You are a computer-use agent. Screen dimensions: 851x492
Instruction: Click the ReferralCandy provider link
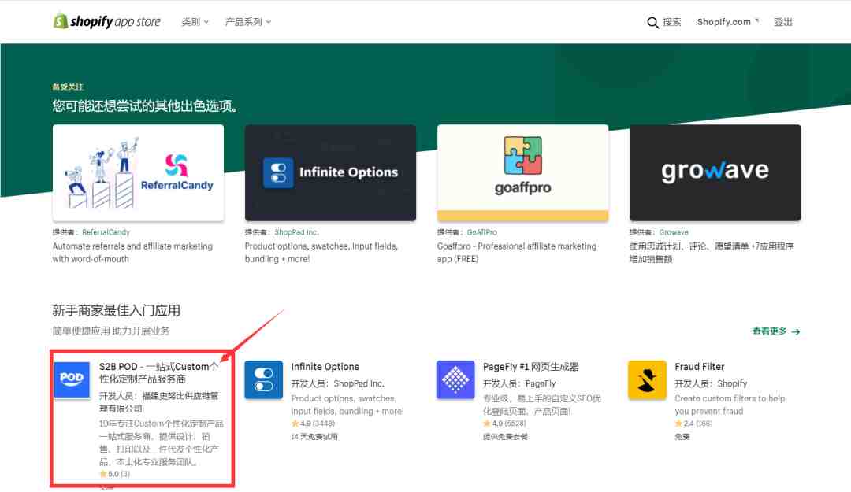point(106,232)
